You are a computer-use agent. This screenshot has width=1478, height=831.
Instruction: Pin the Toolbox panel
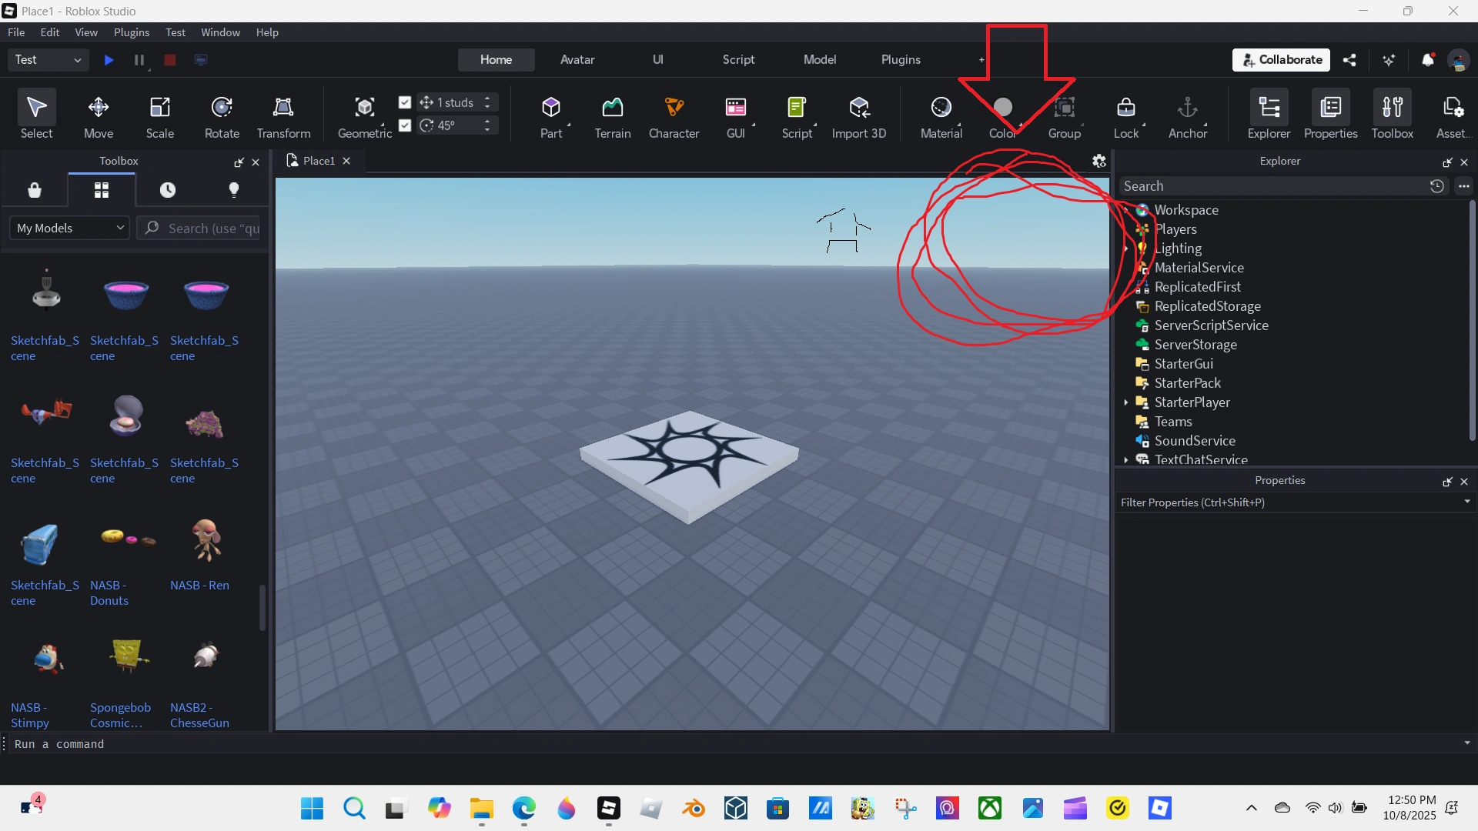[x=239, y=162]
